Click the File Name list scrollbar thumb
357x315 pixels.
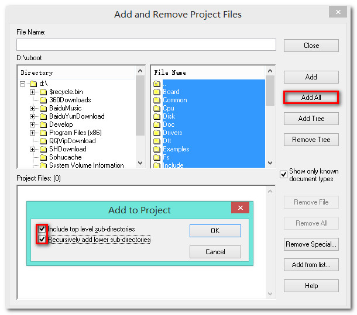270,91
